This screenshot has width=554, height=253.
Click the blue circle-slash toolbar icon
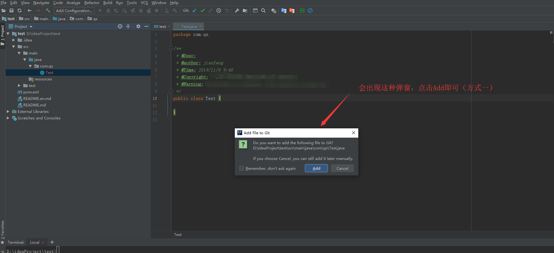coord(310,11)
